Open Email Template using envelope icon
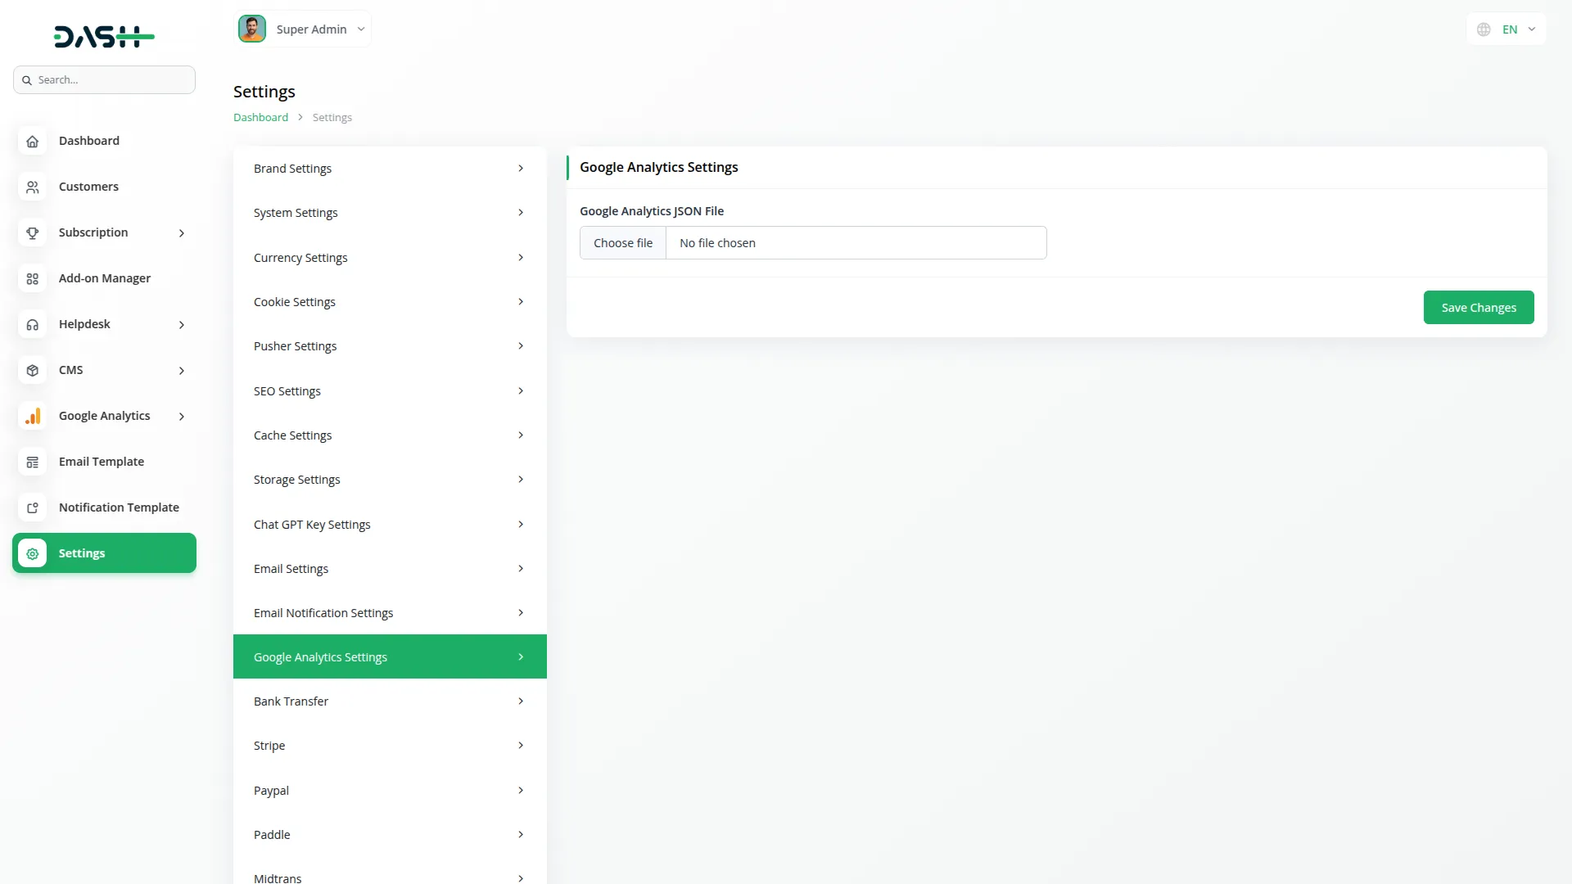This screenshot has height=884, width=1572. pos(32,462)
